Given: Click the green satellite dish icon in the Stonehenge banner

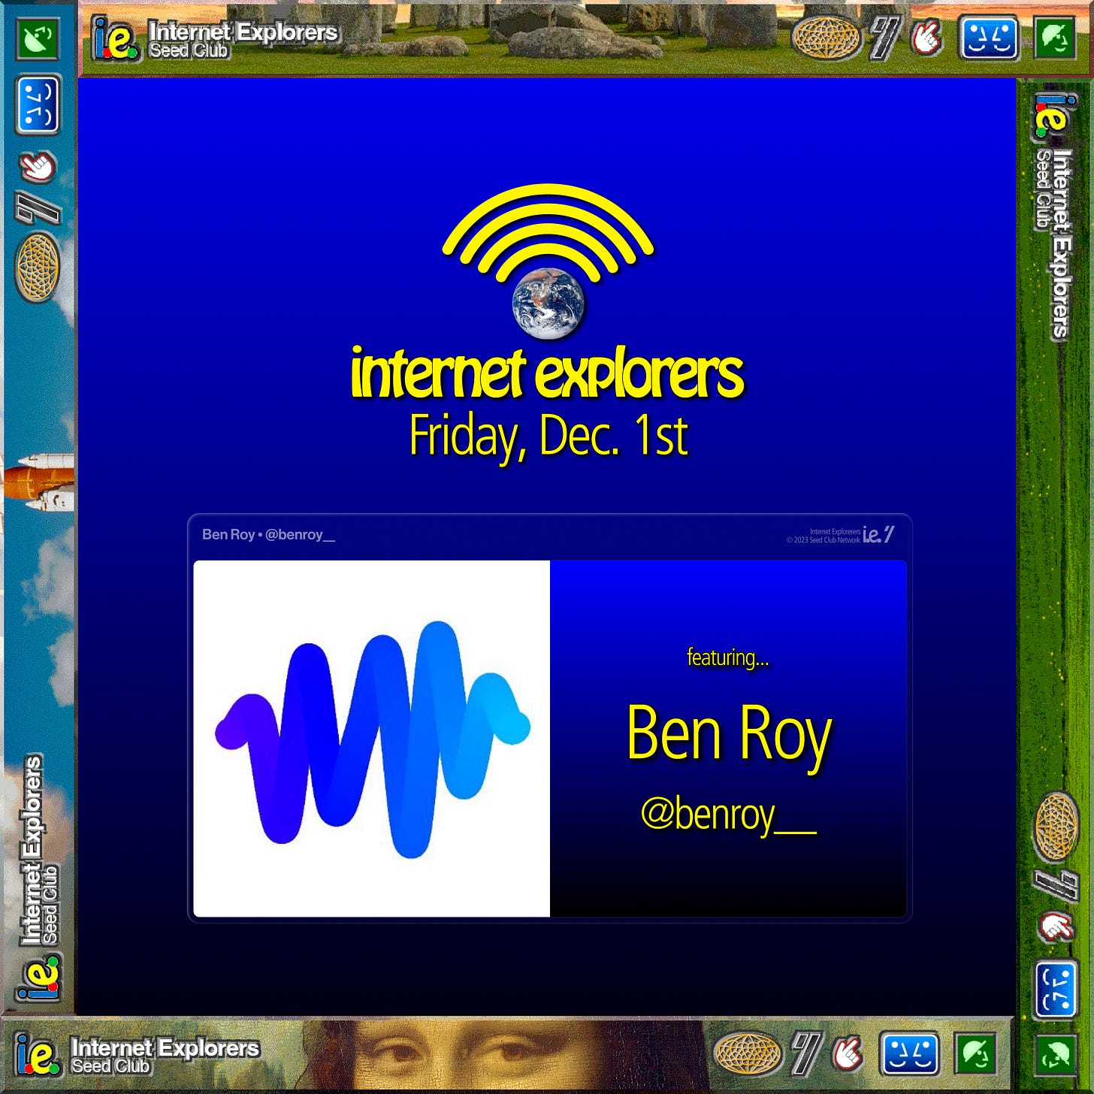Looking at the screenshot, I should [x=1055, y=38].
